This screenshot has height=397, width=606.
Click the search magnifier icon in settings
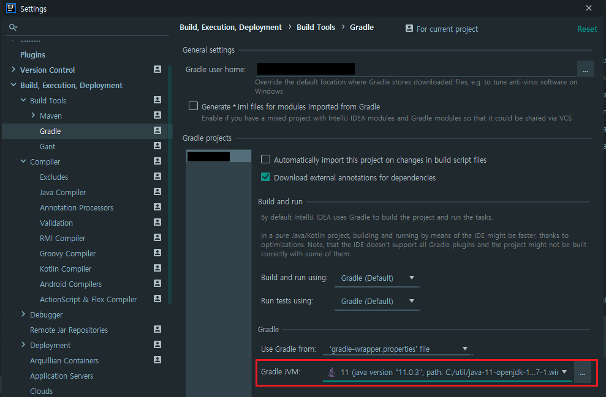click(x=13, y=27)
